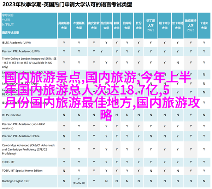
Task: Click 诺丁汉大学 N cell in Pearson PTE Academic Online row
Action: 151,136
